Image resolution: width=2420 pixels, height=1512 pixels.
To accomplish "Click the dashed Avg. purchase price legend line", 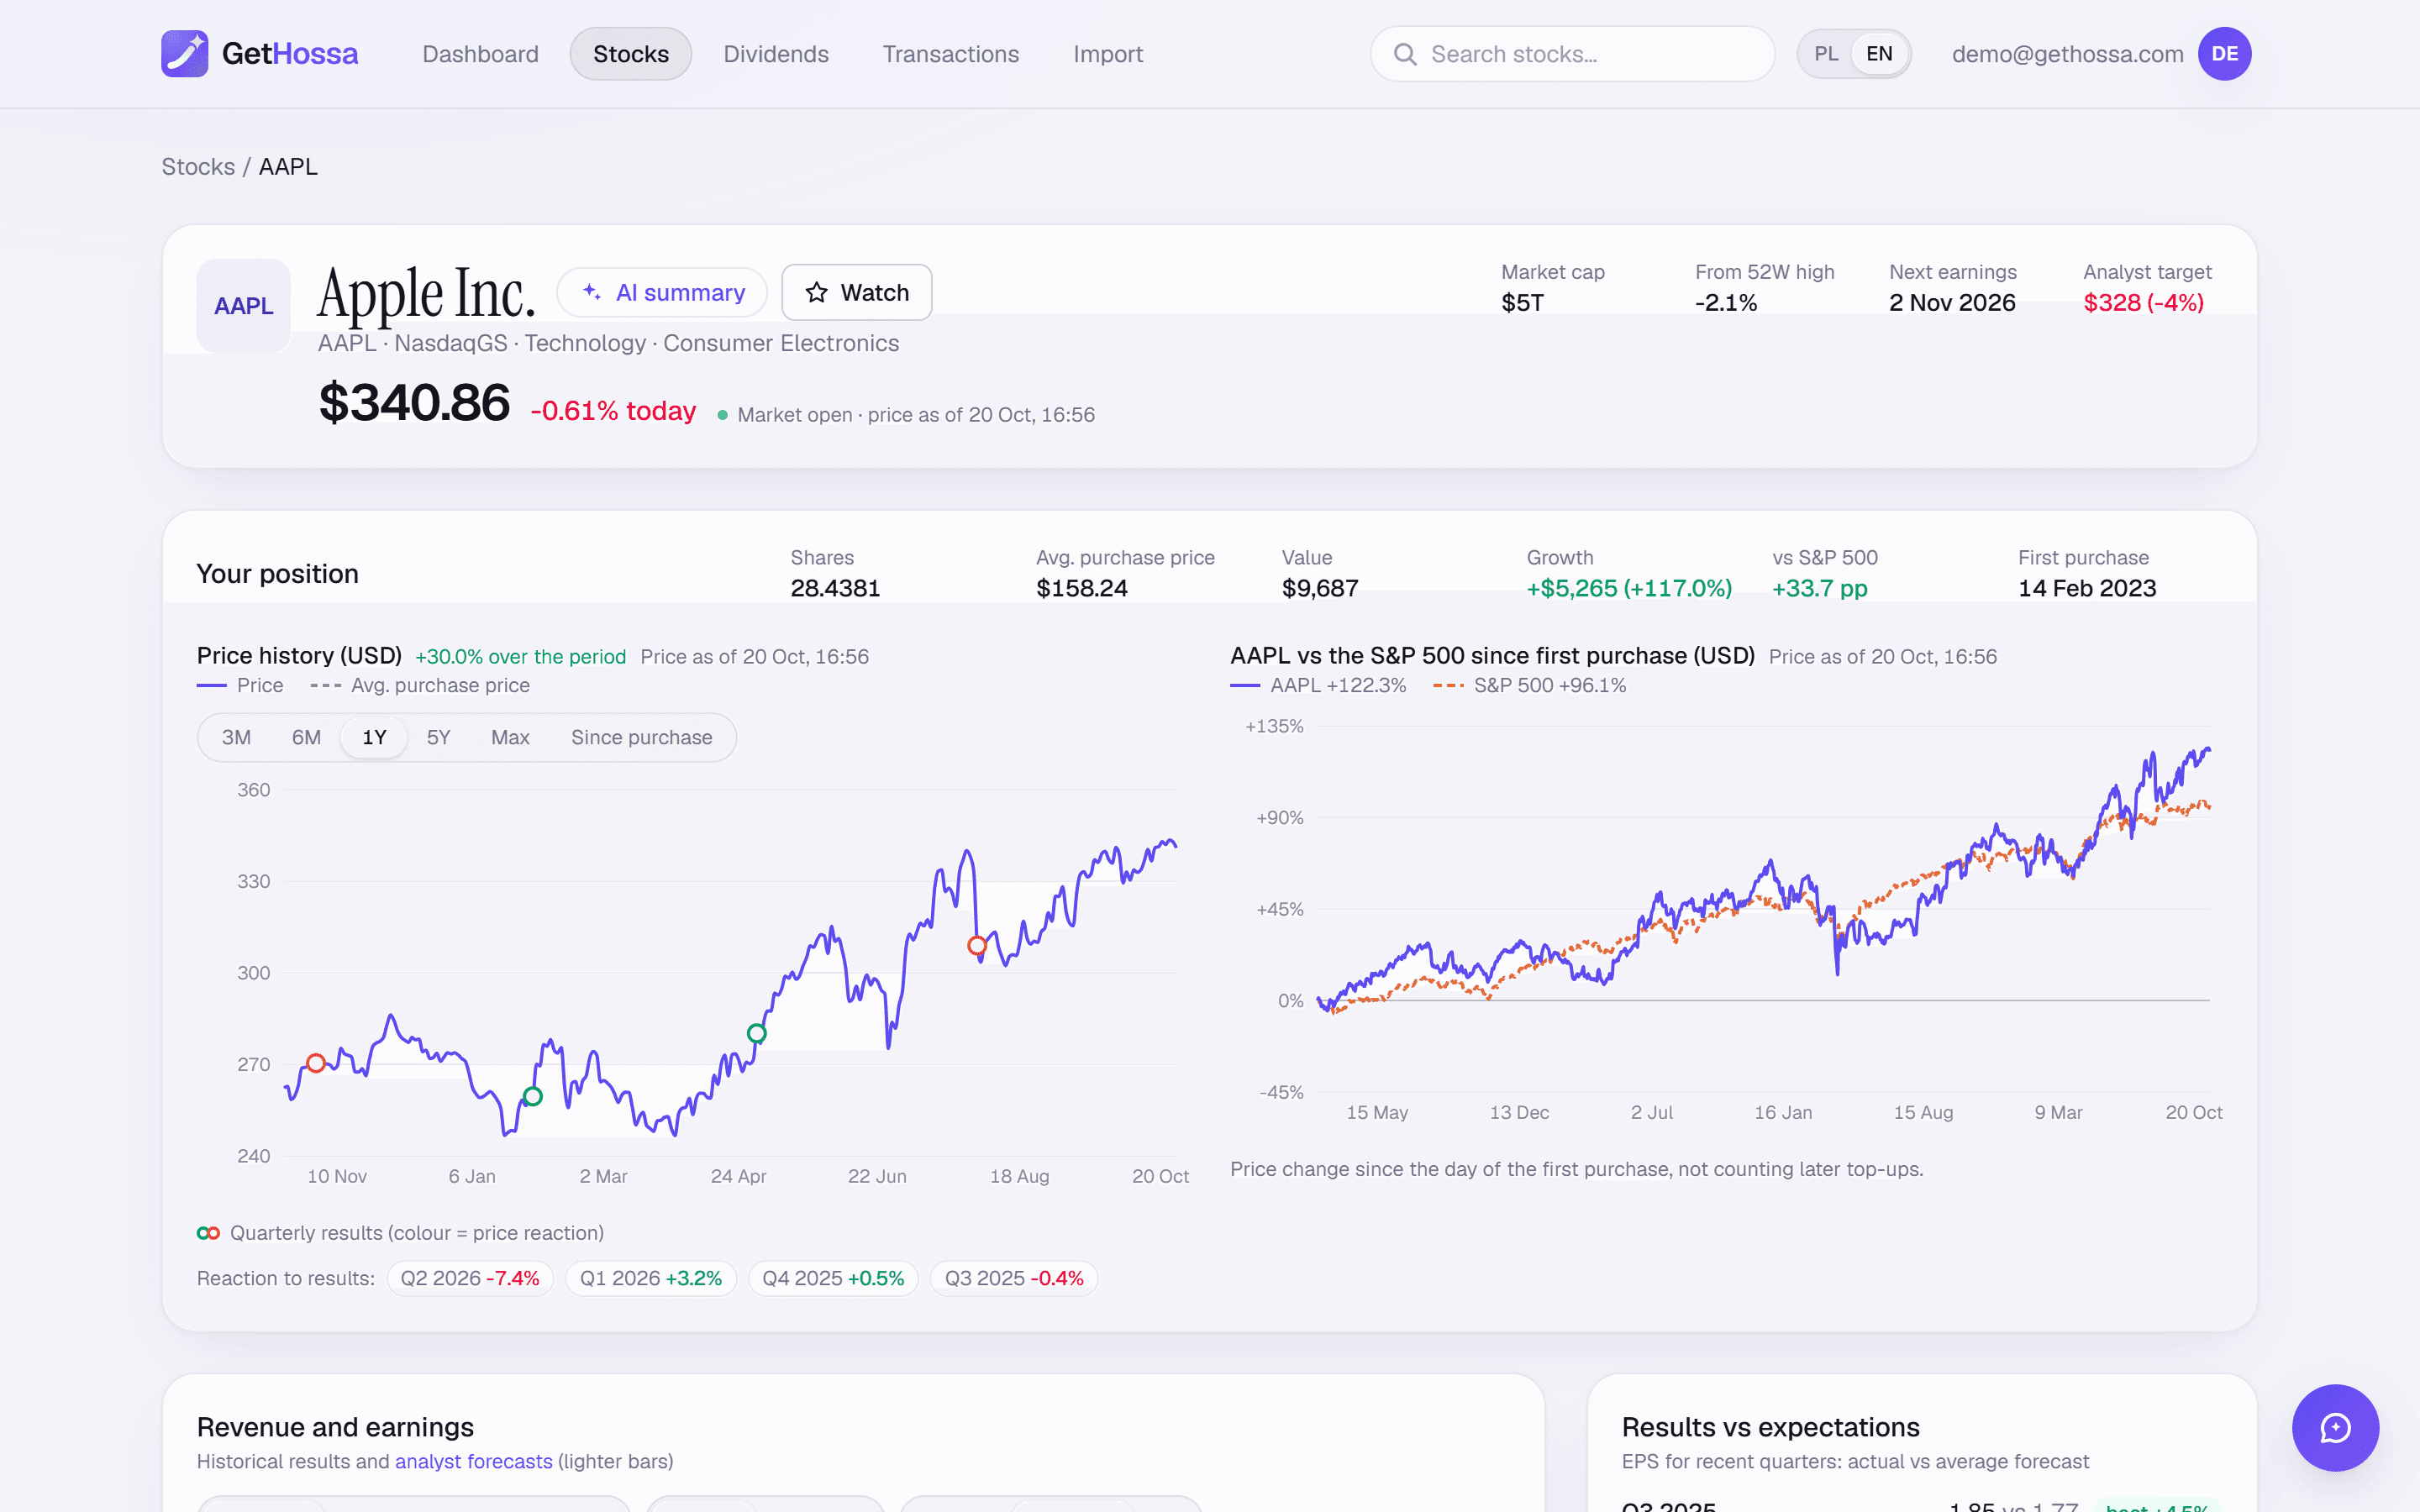I will (326, 685).
